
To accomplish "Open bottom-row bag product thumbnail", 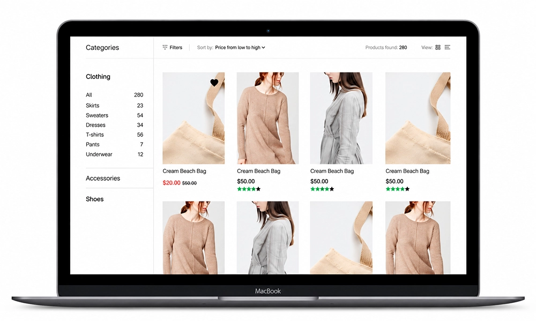I will click(x=341, y=237).
